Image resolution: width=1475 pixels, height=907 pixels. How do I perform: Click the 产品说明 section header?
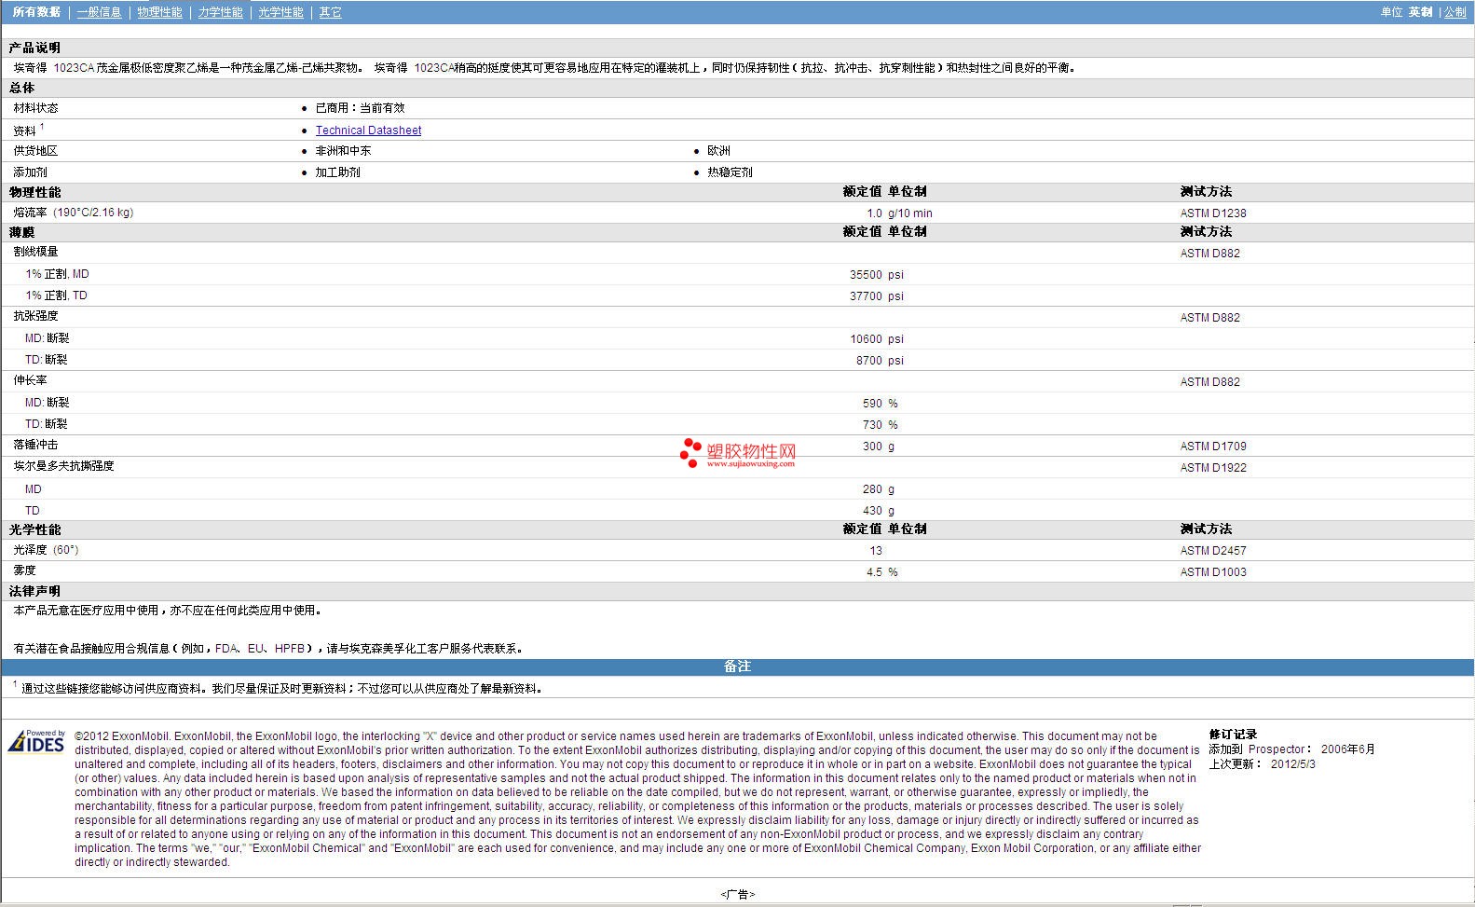(34, 48)
